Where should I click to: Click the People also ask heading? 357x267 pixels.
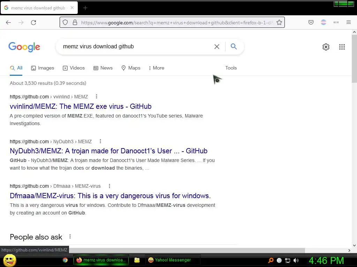click(36, 237)
